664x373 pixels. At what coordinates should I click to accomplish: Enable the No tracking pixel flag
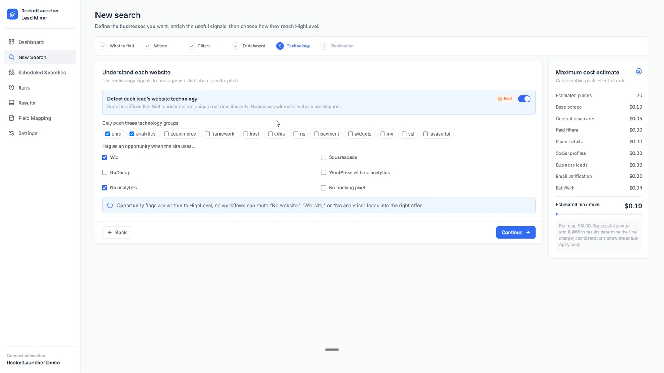click(x=323, y=188)
